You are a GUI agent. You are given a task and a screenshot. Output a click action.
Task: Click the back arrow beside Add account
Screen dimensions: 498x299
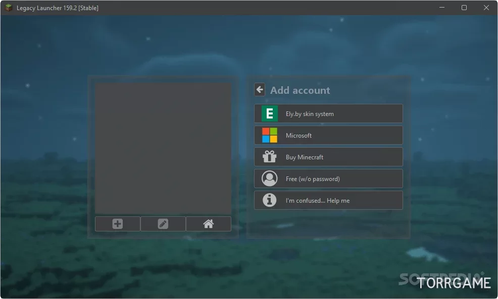[x=260, y=90]
